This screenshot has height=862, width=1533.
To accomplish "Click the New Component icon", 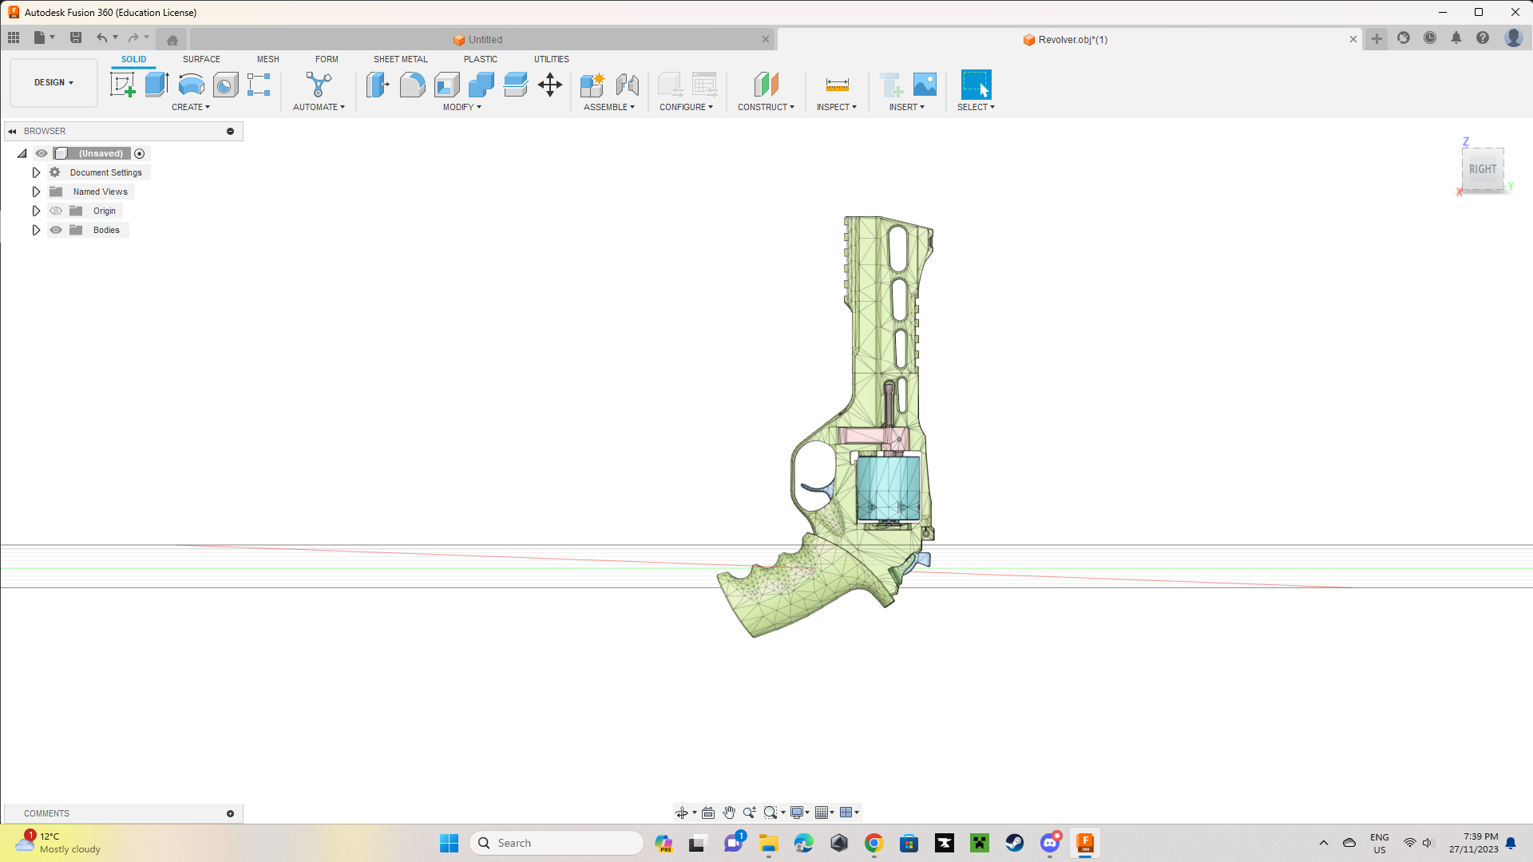I will tap(592, 85).
